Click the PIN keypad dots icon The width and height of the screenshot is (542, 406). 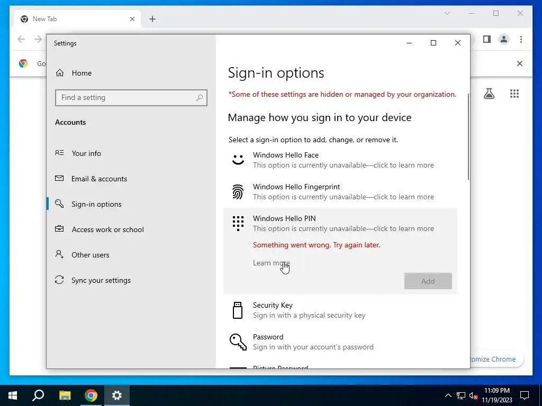point(238,224)
